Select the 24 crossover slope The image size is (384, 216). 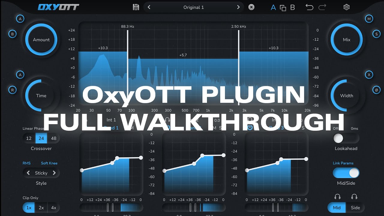(x=41, y=138)
